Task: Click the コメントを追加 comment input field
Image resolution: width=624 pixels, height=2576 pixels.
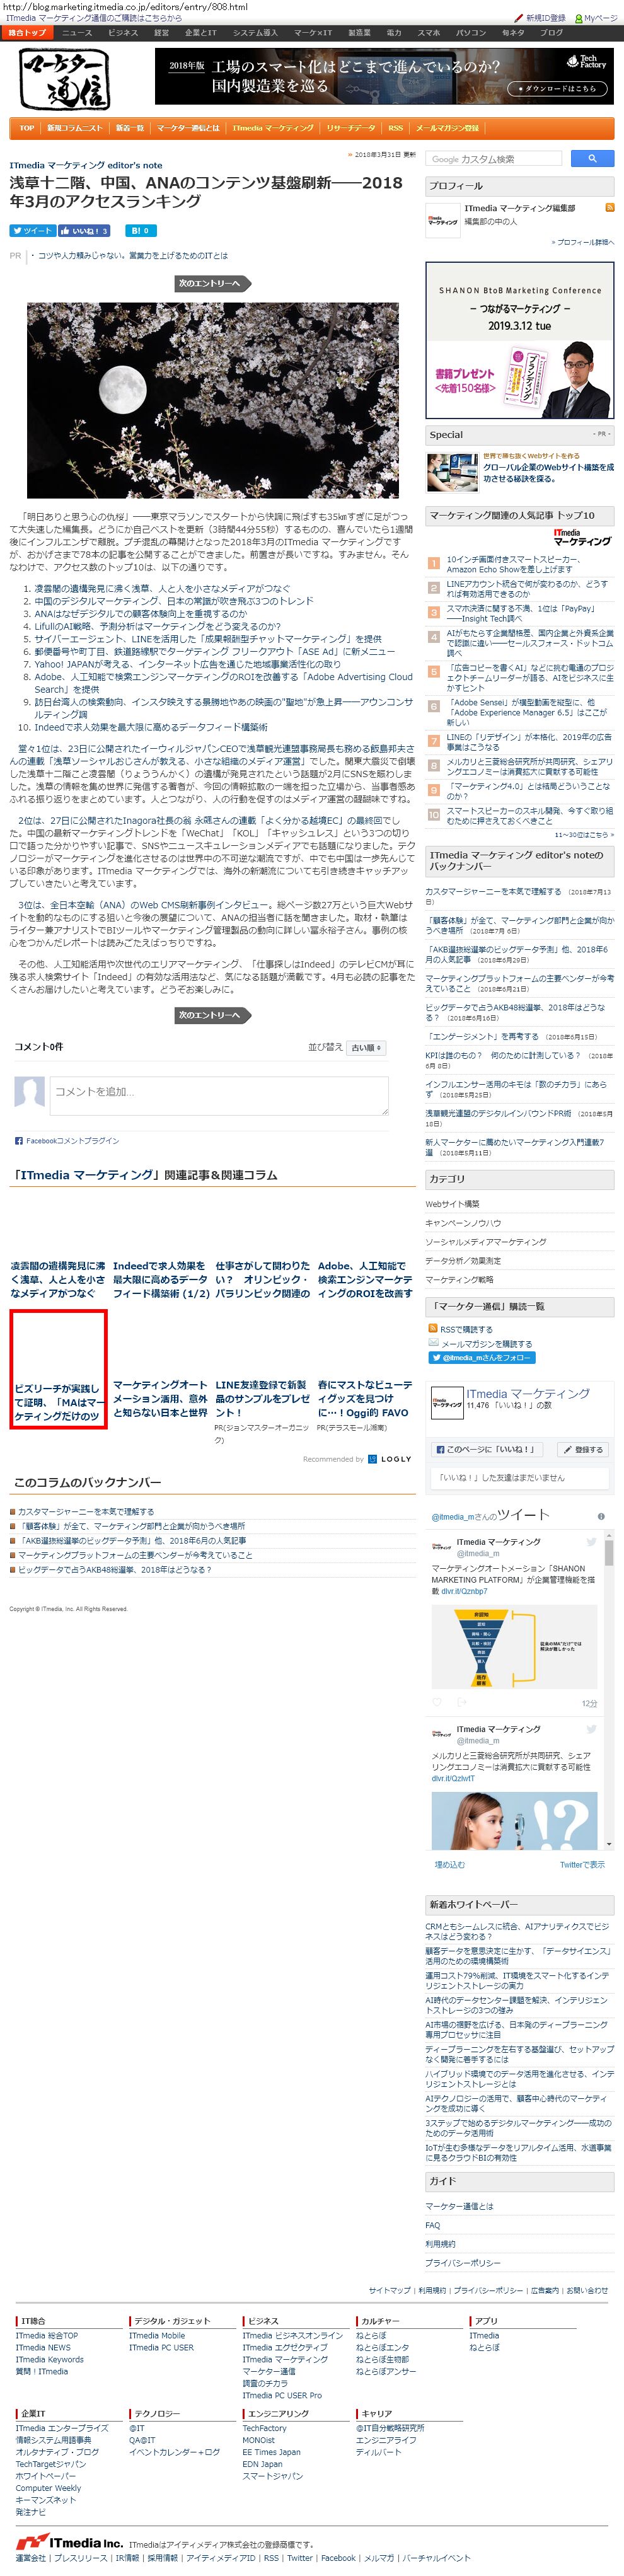Action: 219,1095
